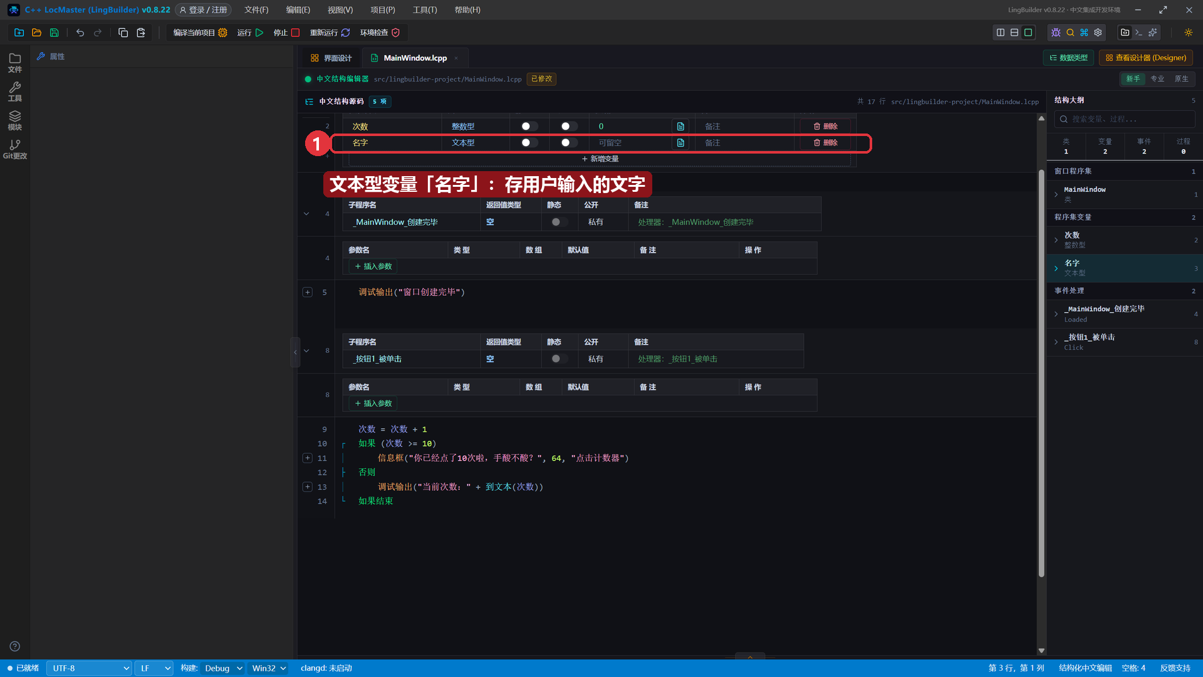Click the AI sparkle assistant icon
The height and width of the screenshot is (677, 1203).
click(1152, 33)
